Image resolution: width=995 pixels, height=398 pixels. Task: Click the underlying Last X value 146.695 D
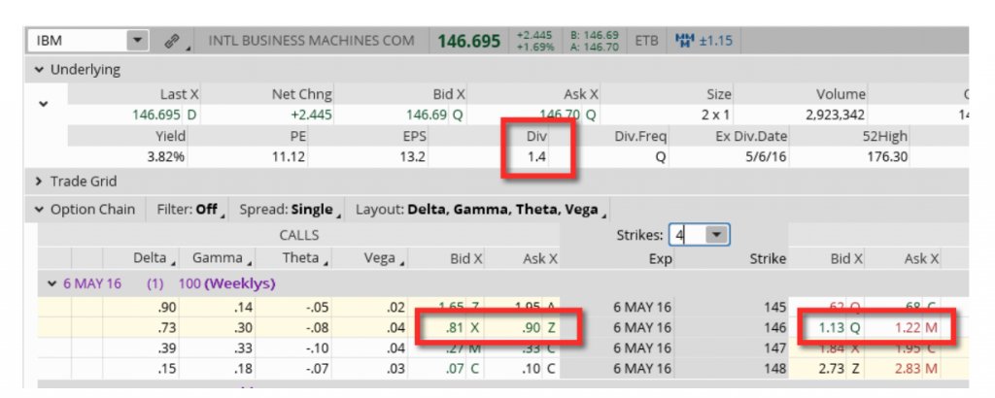[165, 116]
